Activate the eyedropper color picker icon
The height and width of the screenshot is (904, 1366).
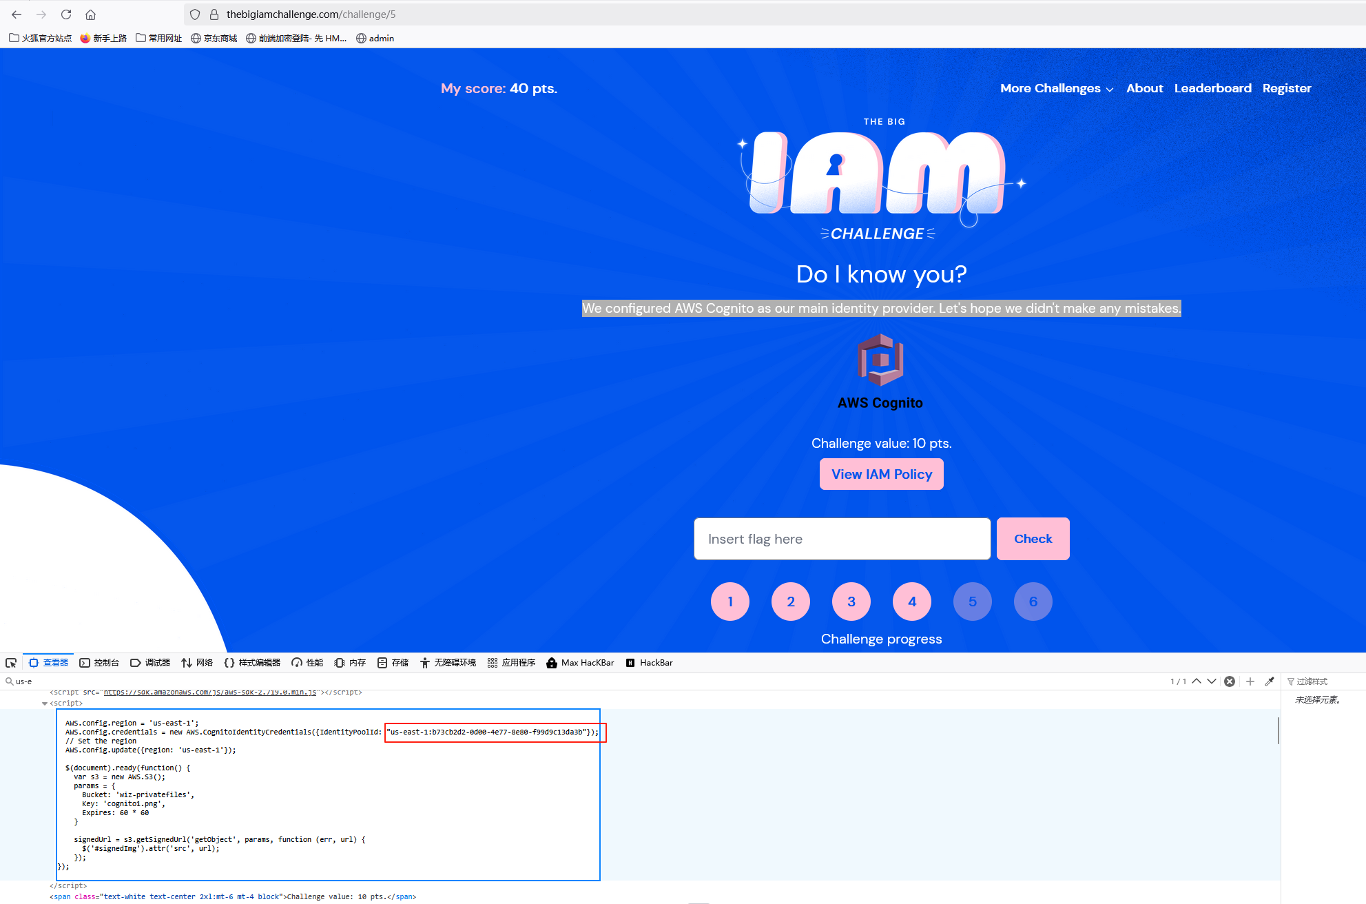pyautogui.click(x=1270, y=681)
